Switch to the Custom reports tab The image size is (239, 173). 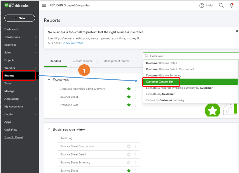(x=82, y=61)
